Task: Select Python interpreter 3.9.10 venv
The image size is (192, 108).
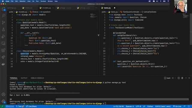Action: pos(163,106)
